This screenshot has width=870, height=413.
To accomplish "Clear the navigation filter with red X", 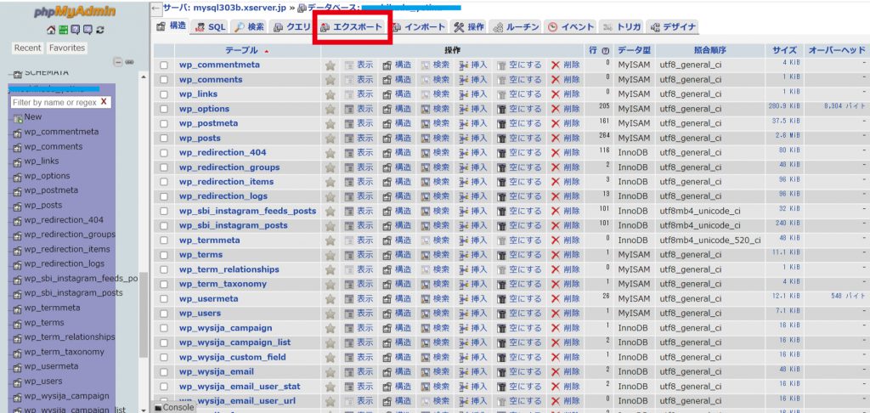I will pos(104,102).
